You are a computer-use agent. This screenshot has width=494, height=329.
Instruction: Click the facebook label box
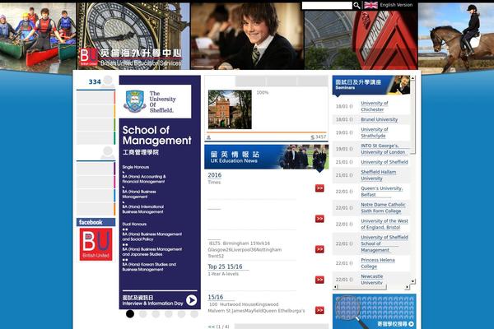click(x=96, y=222)
